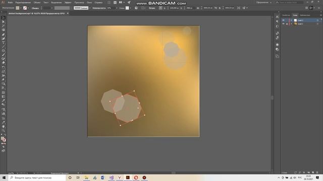Select the Pen tool

[x=3, y=35]
